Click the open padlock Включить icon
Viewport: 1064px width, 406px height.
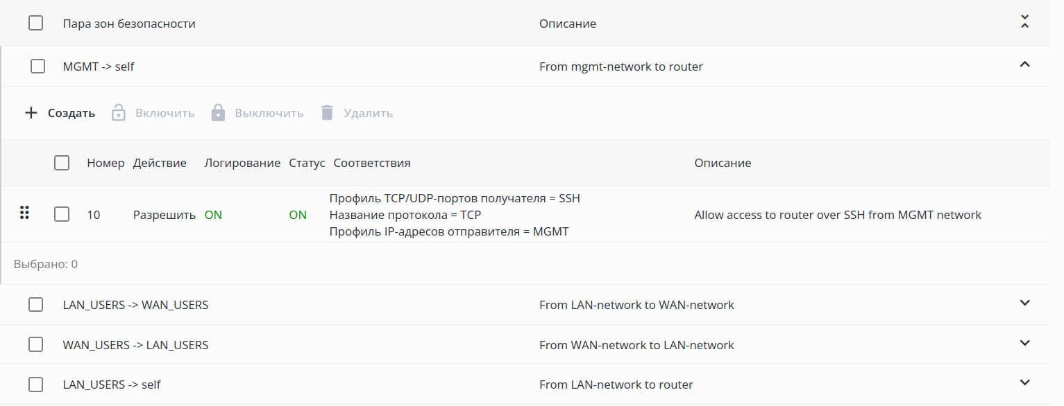click(119, 113)
